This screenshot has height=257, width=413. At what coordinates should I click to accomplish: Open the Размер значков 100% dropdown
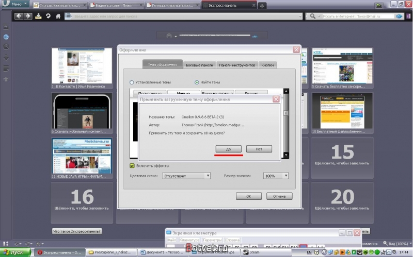[x=276, y=176]
